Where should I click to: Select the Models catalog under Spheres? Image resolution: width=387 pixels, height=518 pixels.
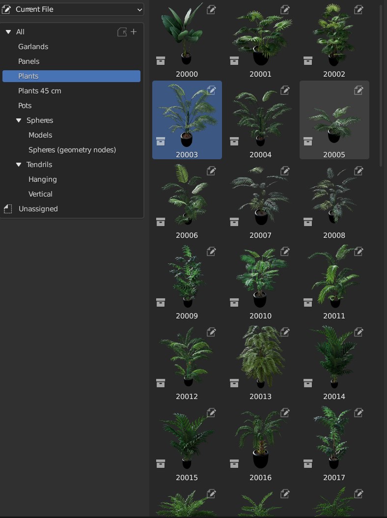click(x=40, y=135)
